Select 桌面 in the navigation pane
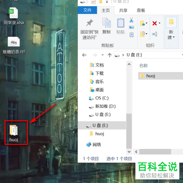The image size is (183, 183). 97,90
